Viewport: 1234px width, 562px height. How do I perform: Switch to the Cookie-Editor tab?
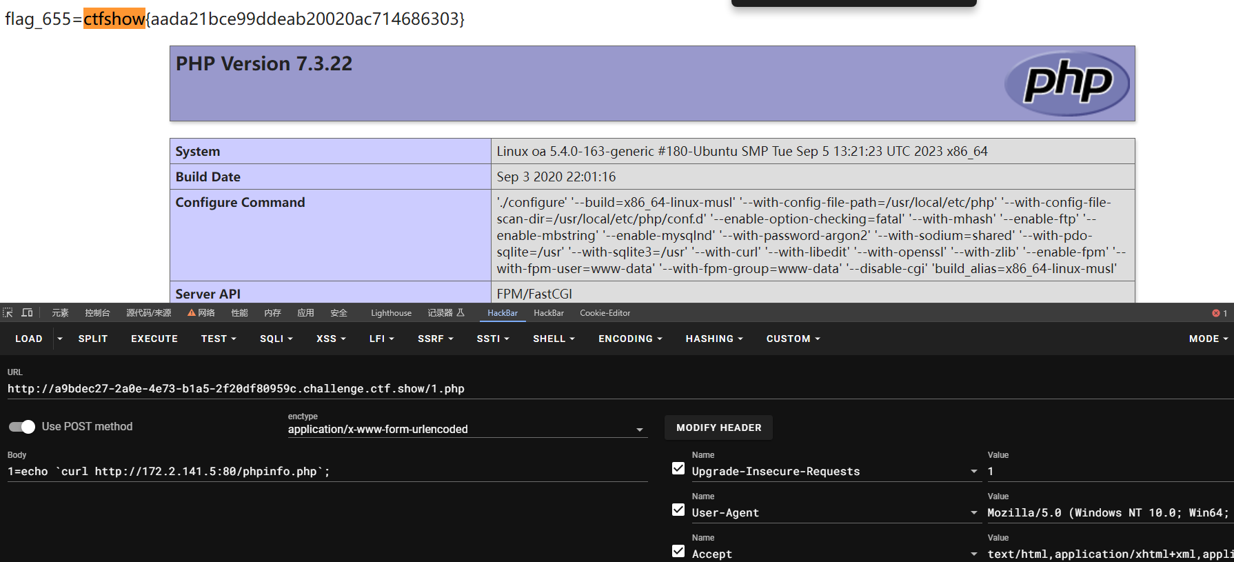[605, 313]
